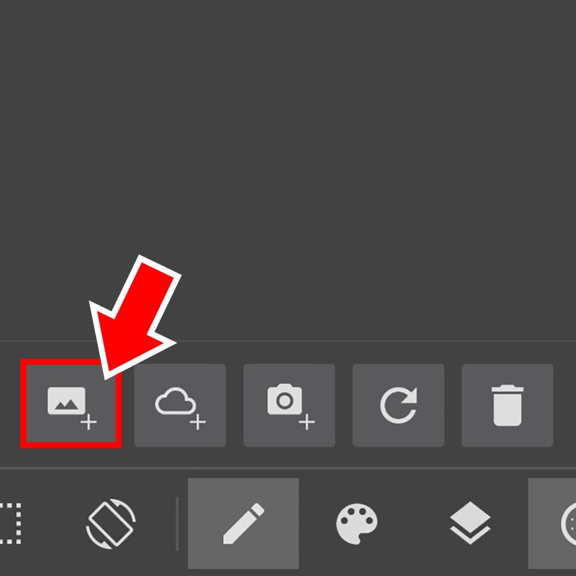Pick colors with the painter's palette icon

coord(356,524)
